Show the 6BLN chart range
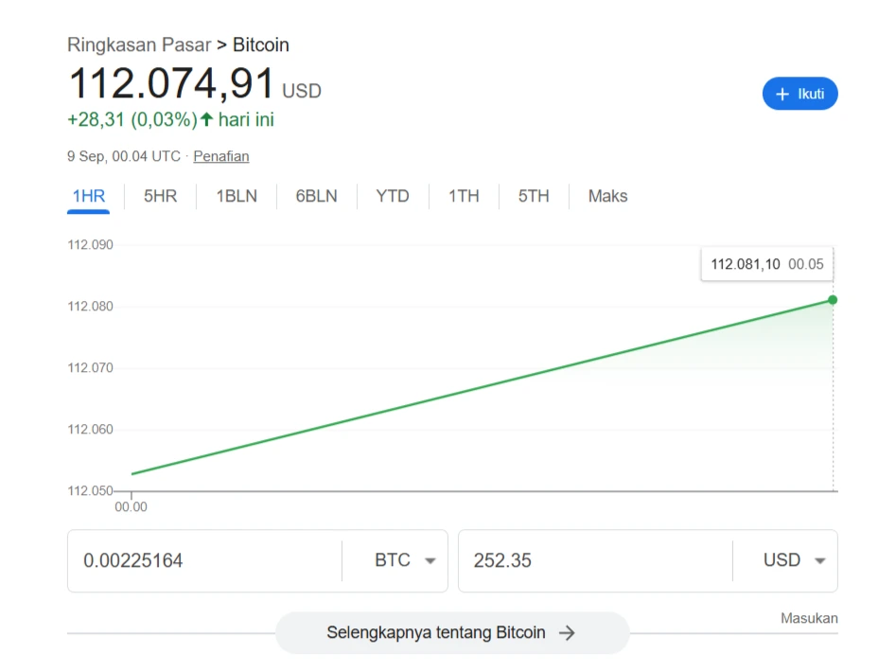896x672 pixels. 316,196
